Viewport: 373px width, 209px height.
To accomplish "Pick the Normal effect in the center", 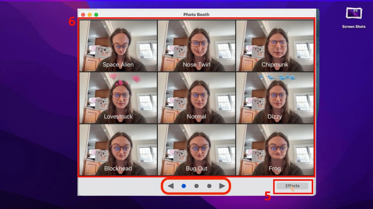I will pos(196,98).
